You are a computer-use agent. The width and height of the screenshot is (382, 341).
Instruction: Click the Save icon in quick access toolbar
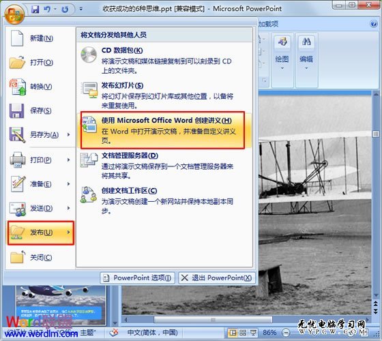pyautogui.click(x=35, y=10)
